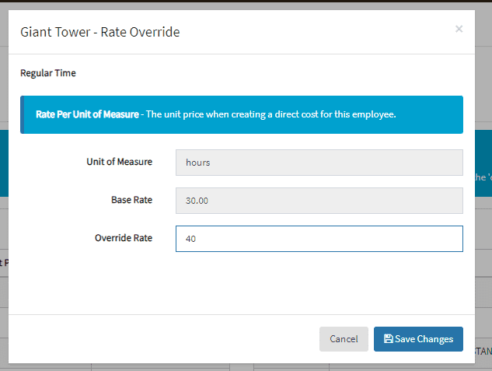Click the "Regular Time" section heading
Image resolution: width=492 pixels, height=371 pixels.
pyautogui.click(x=48, y=74)
